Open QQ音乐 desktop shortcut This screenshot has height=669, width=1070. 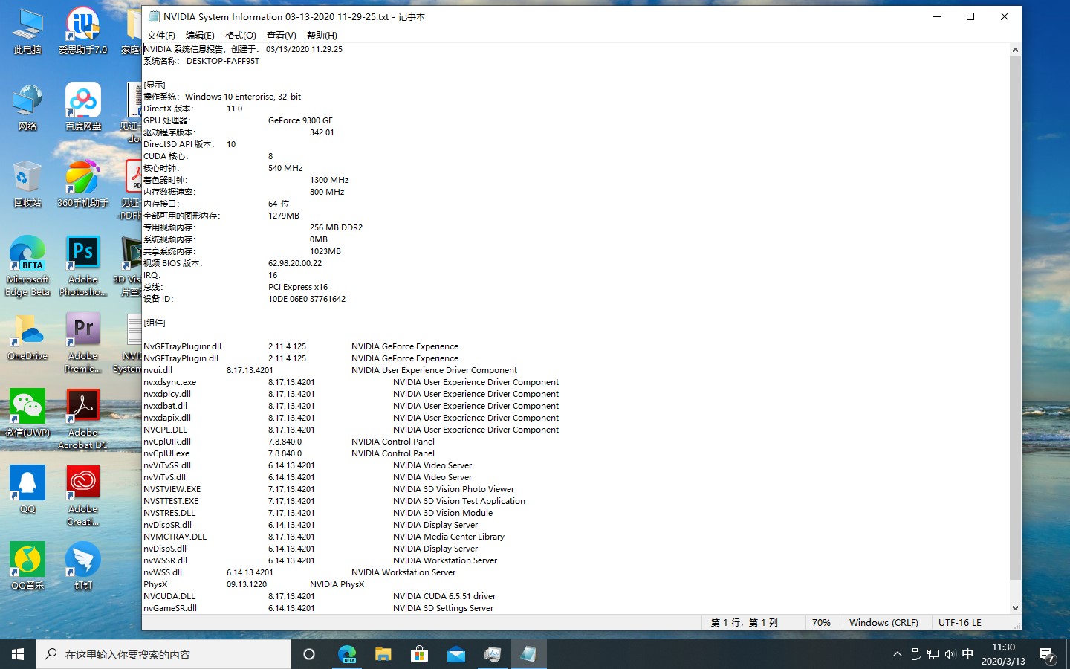tap(27, 567)
